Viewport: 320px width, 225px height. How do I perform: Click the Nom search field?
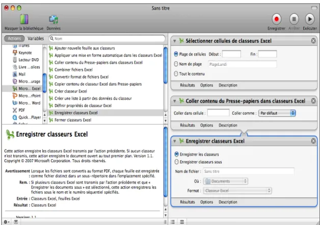[107, 39]
